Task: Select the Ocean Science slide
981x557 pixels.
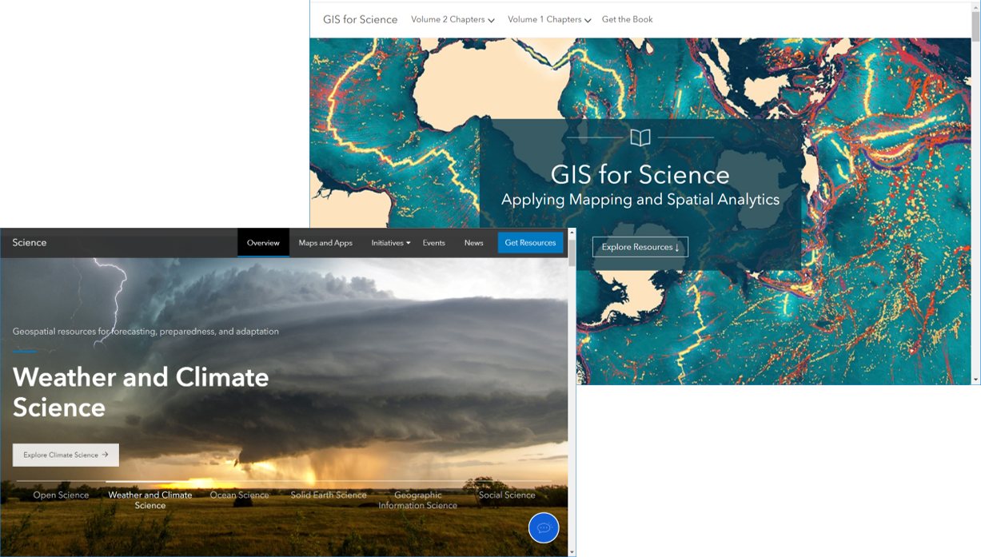Action: pos(239,495)
